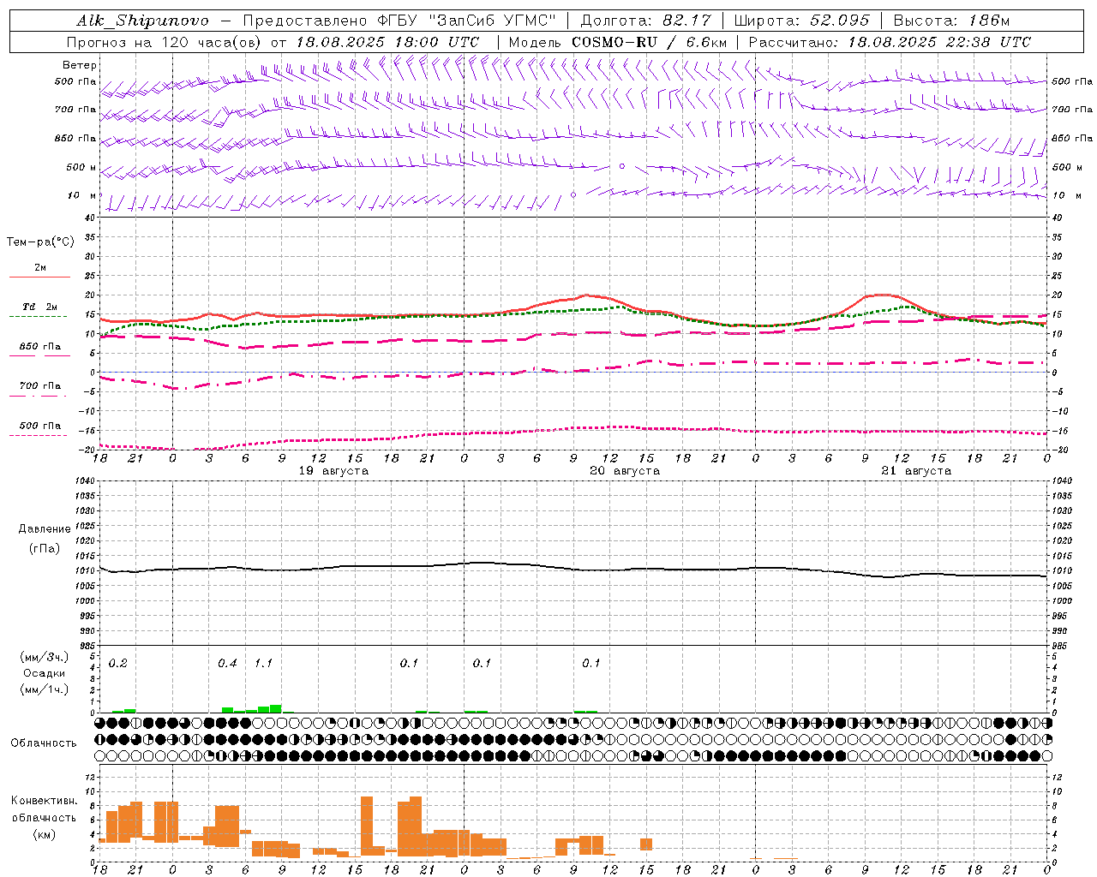Click the "21 августа" date label

click(x=916, y=471)
